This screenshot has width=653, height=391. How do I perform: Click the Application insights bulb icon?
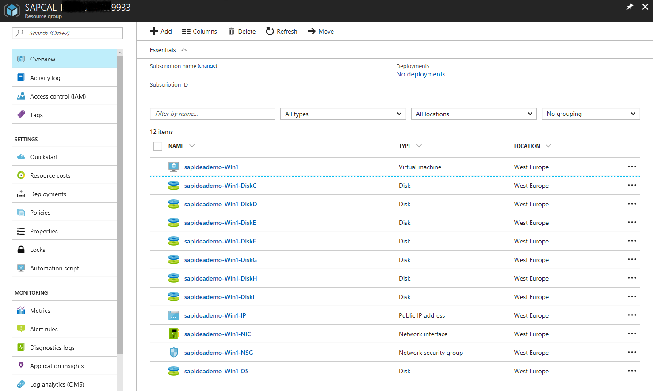point(21,366)
